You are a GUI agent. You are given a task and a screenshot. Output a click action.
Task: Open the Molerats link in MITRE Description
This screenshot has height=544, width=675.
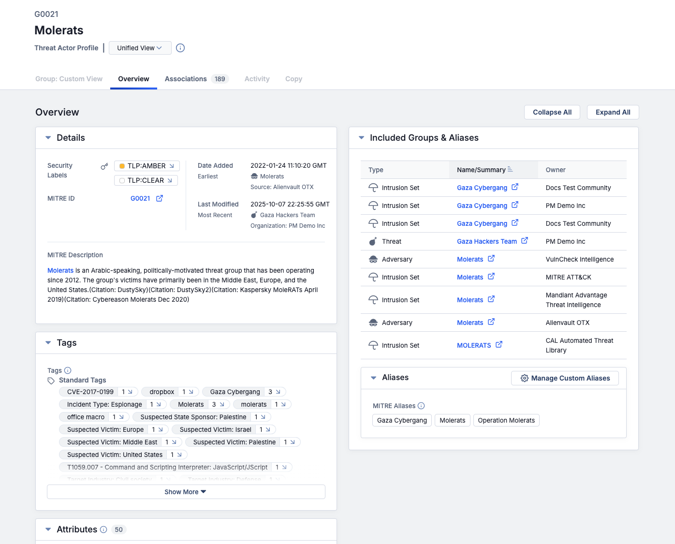click(60, 270)
